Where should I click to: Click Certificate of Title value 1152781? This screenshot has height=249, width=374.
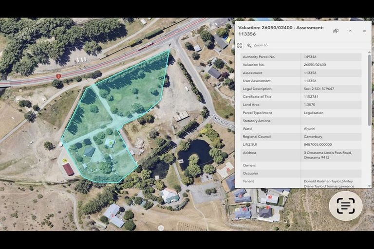click(x=311, y=97)
